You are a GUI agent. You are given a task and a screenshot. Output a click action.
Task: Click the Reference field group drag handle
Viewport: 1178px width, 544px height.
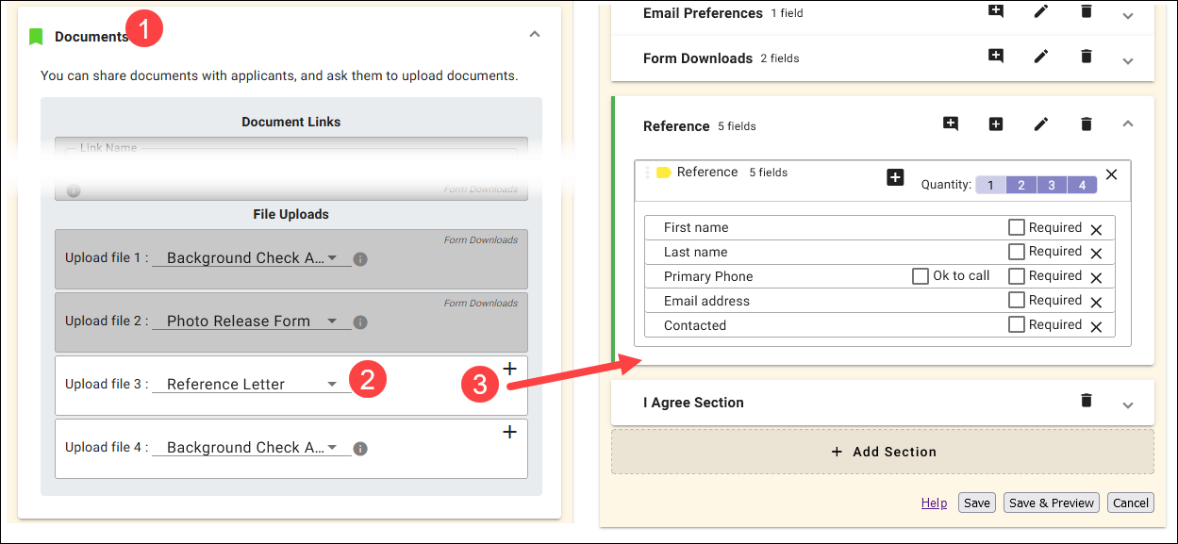(x=647, y=173)
